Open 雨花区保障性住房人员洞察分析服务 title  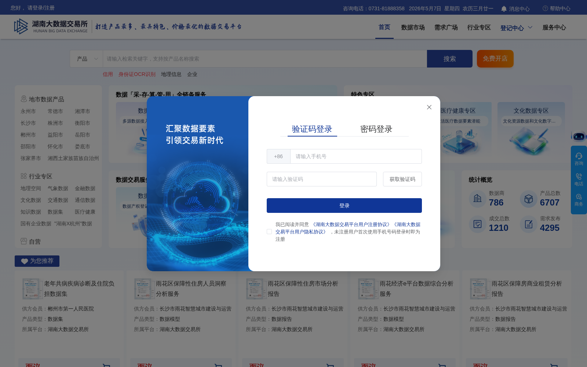coord(191,289)
